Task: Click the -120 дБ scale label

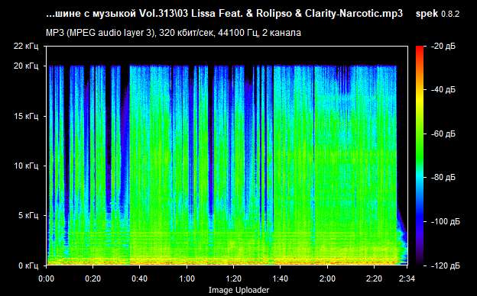Action: tap(446, 266)
